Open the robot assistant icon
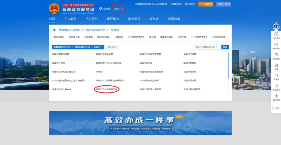This screenshot has width=281, height=145. click(276, 26)
